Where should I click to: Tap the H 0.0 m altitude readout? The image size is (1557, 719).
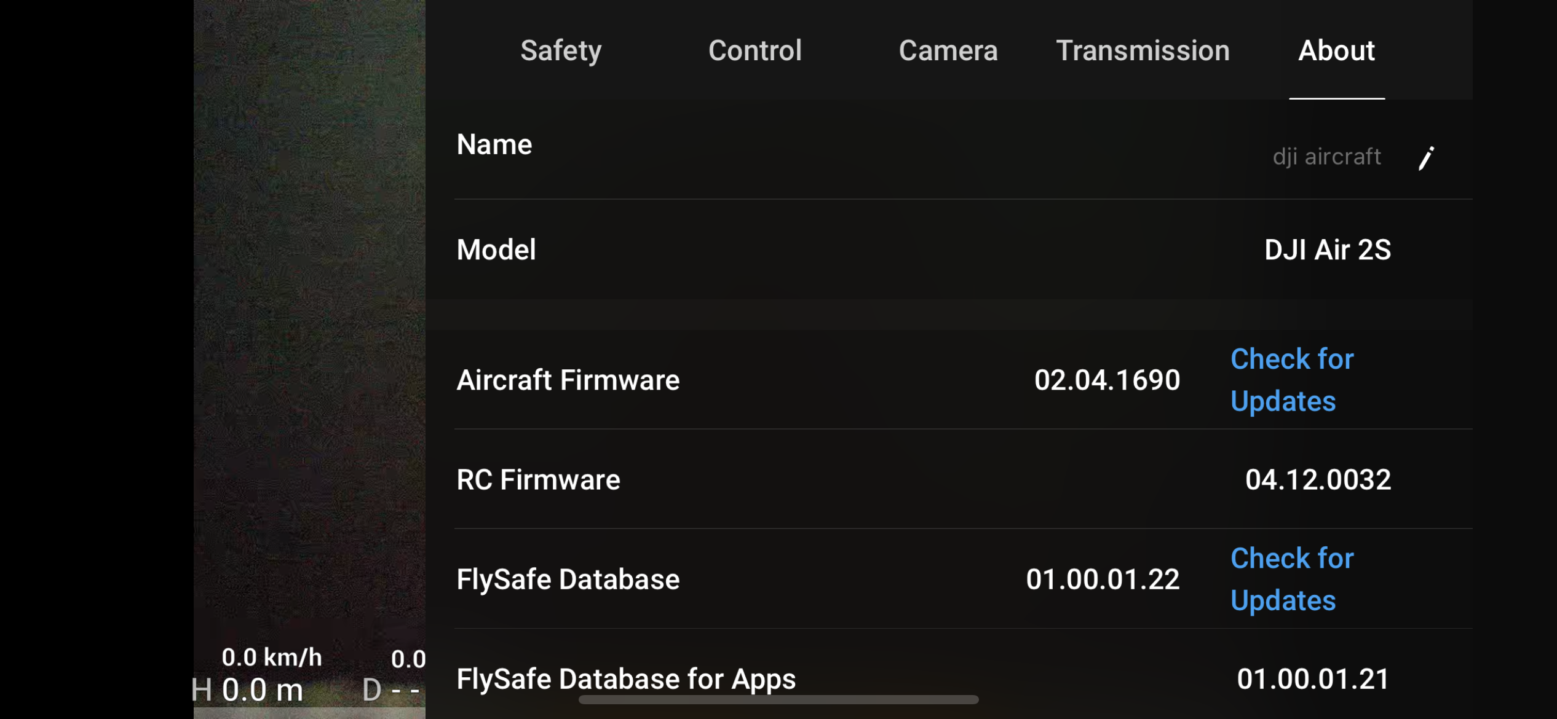click(248, 690)
